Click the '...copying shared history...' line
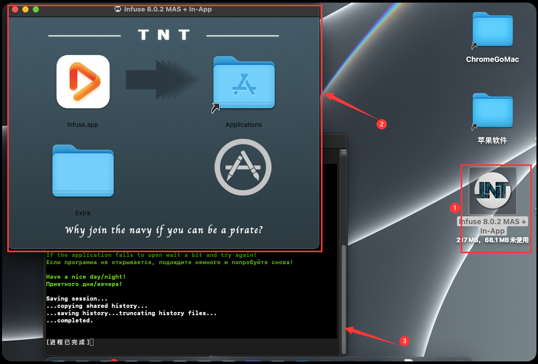 click(x=97, y=306)
